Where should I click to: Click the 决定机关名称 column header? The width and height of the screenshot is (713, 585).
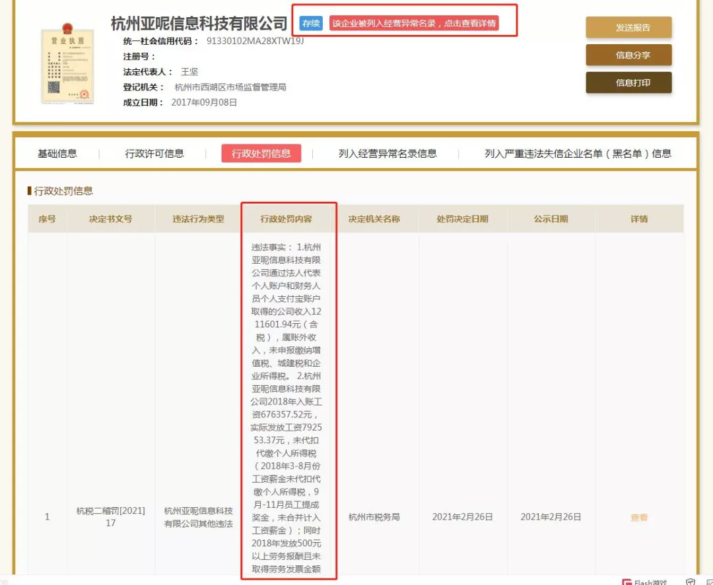[374, 219]
